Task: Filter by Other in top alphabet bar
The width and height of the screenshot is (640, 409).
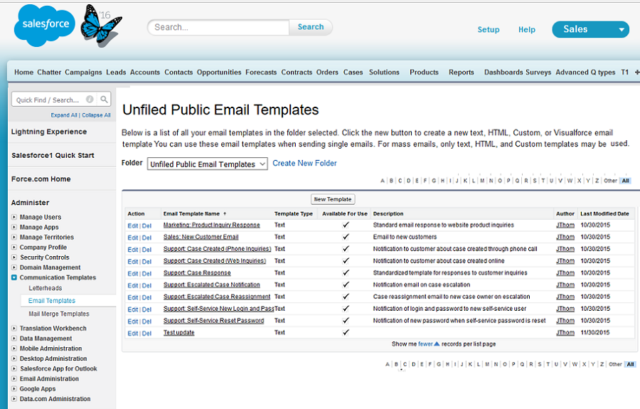Action: pyautogui.click(x=610, y=181)
